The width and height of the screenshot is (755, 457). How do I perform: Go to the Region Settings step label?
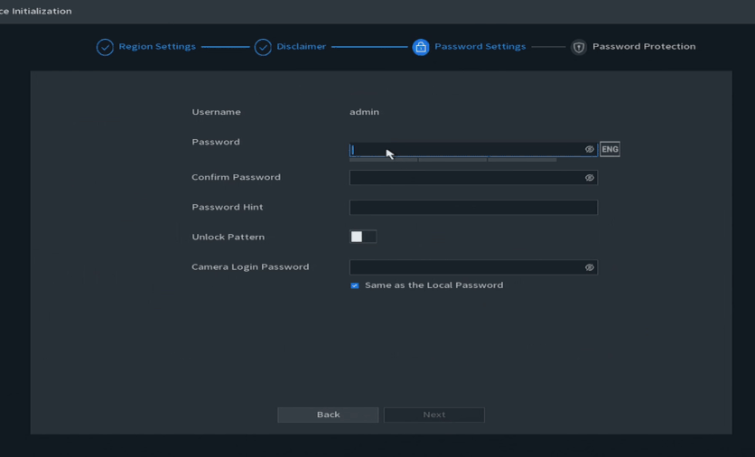coord(157,47)
